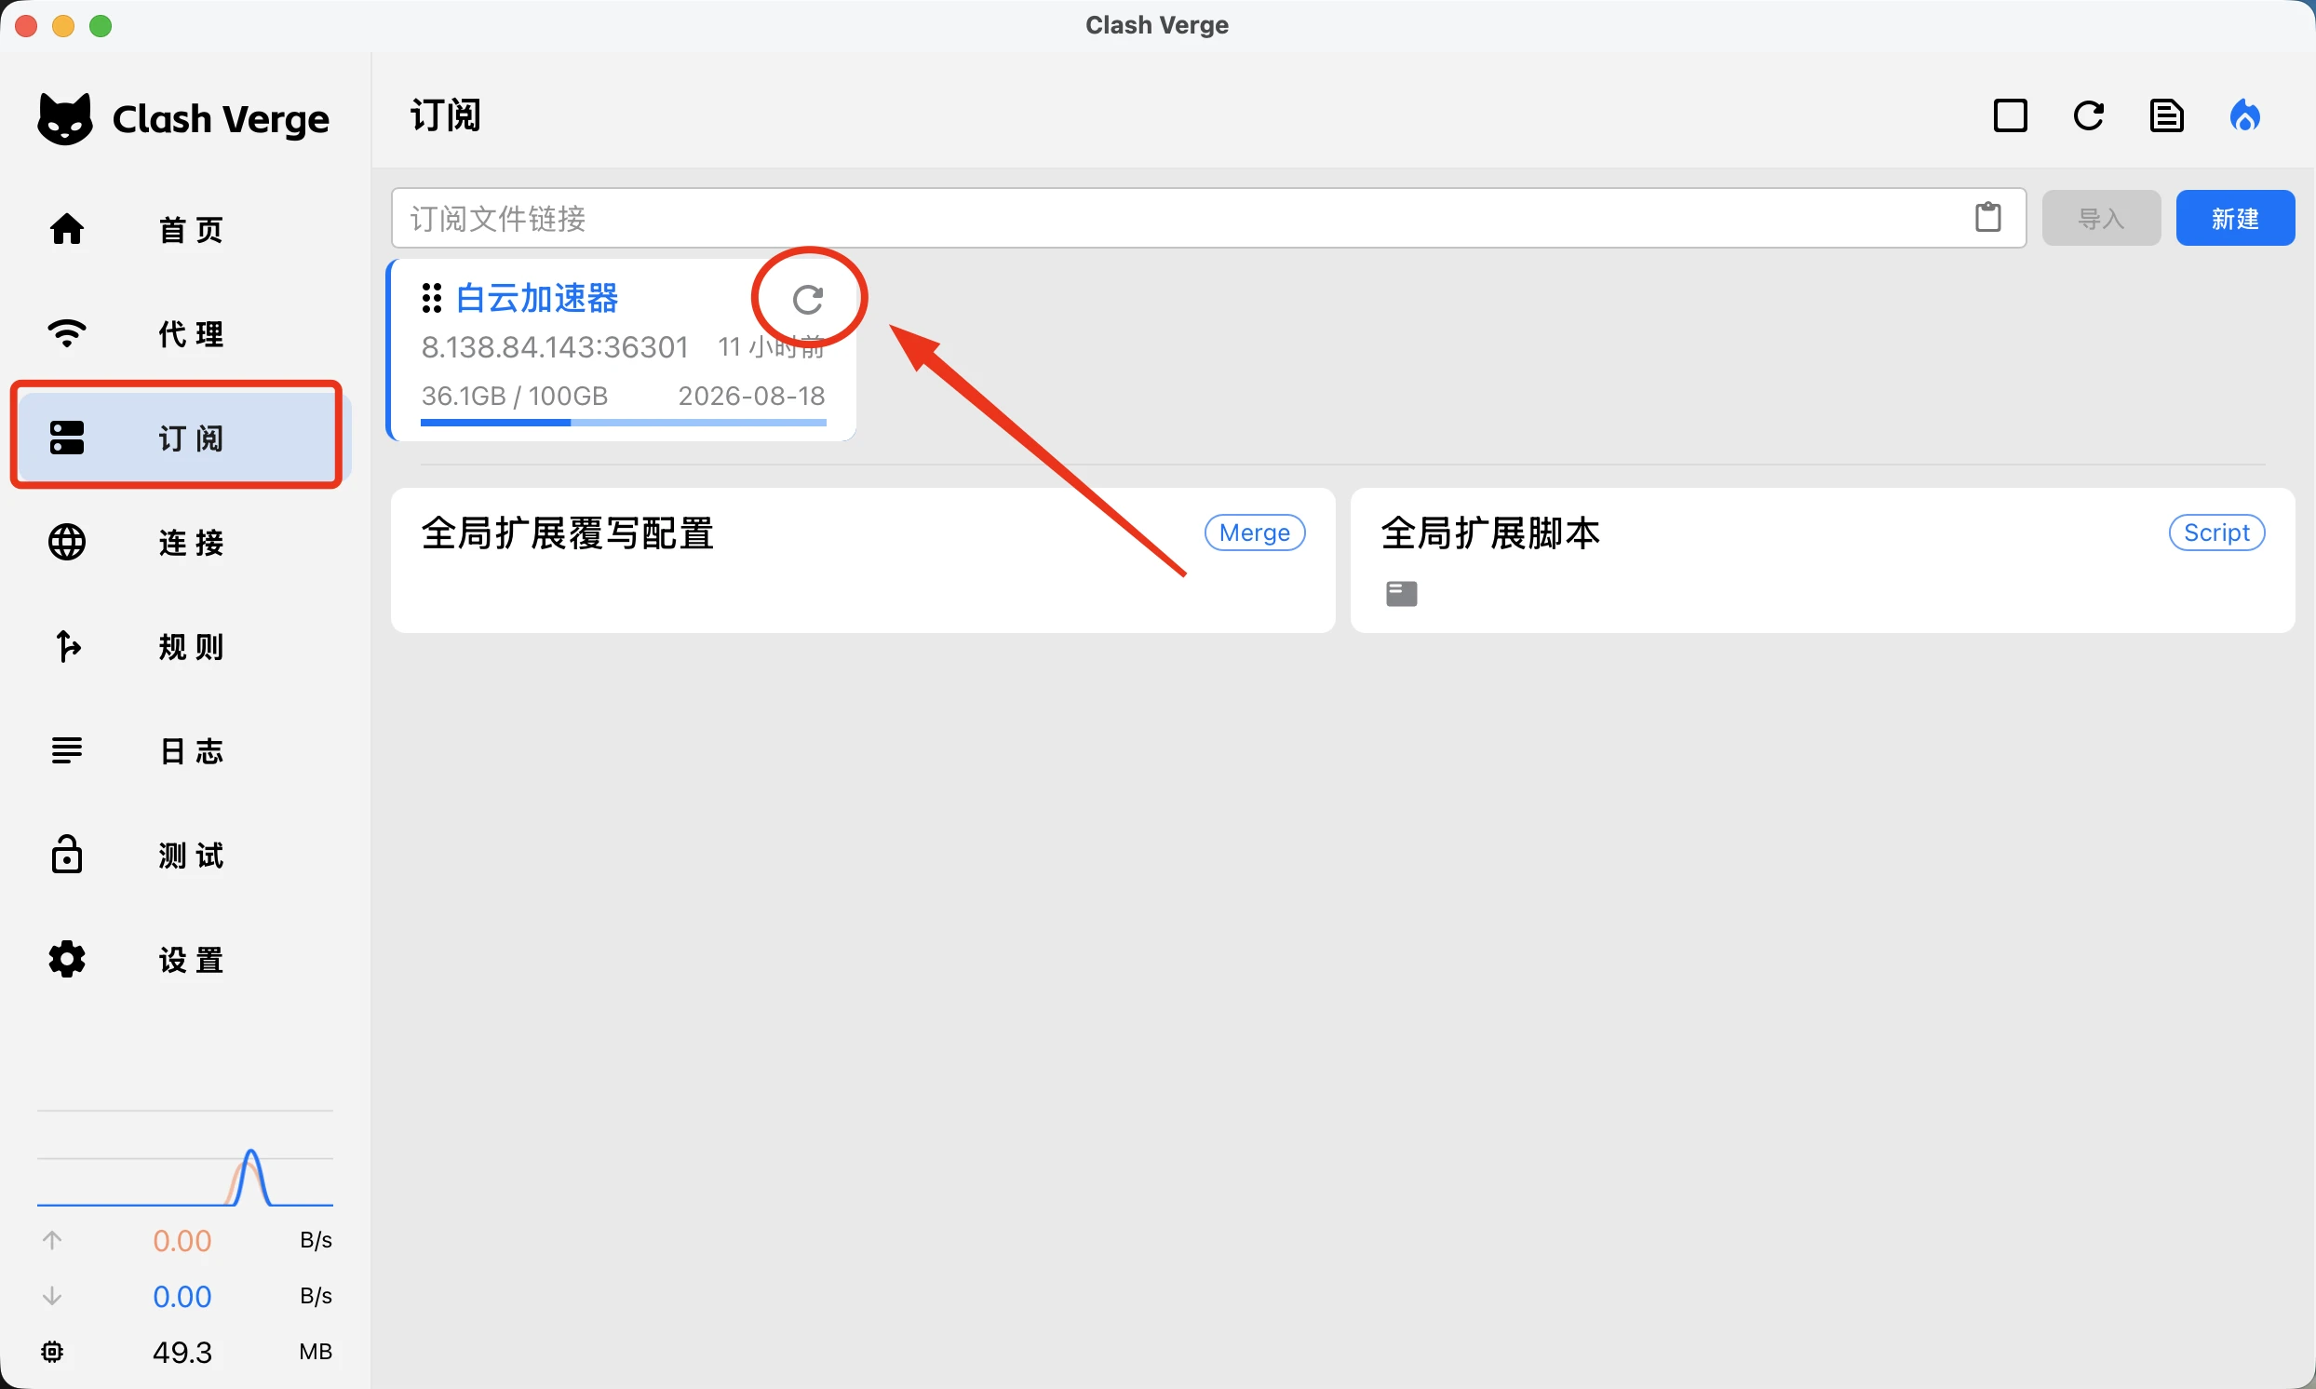Screen dimensions: 2316x1389
Task: Paste from clipboard icon in link field
Action: (x=1988, y=217)
